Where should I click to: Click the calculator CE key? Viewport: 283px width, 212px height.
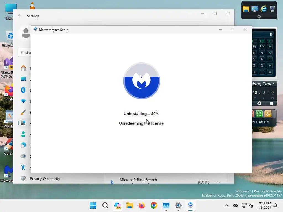(262, 41)
